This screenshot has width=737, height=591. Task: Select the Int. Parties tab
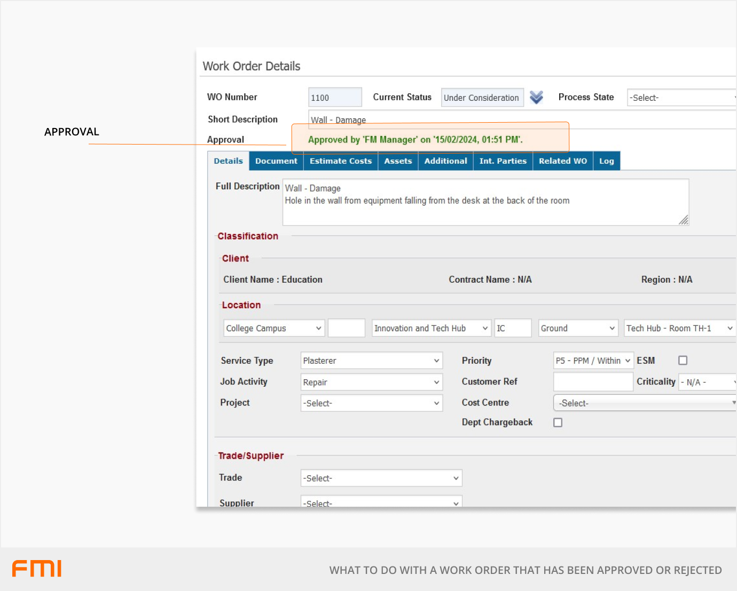coord(503,161)
